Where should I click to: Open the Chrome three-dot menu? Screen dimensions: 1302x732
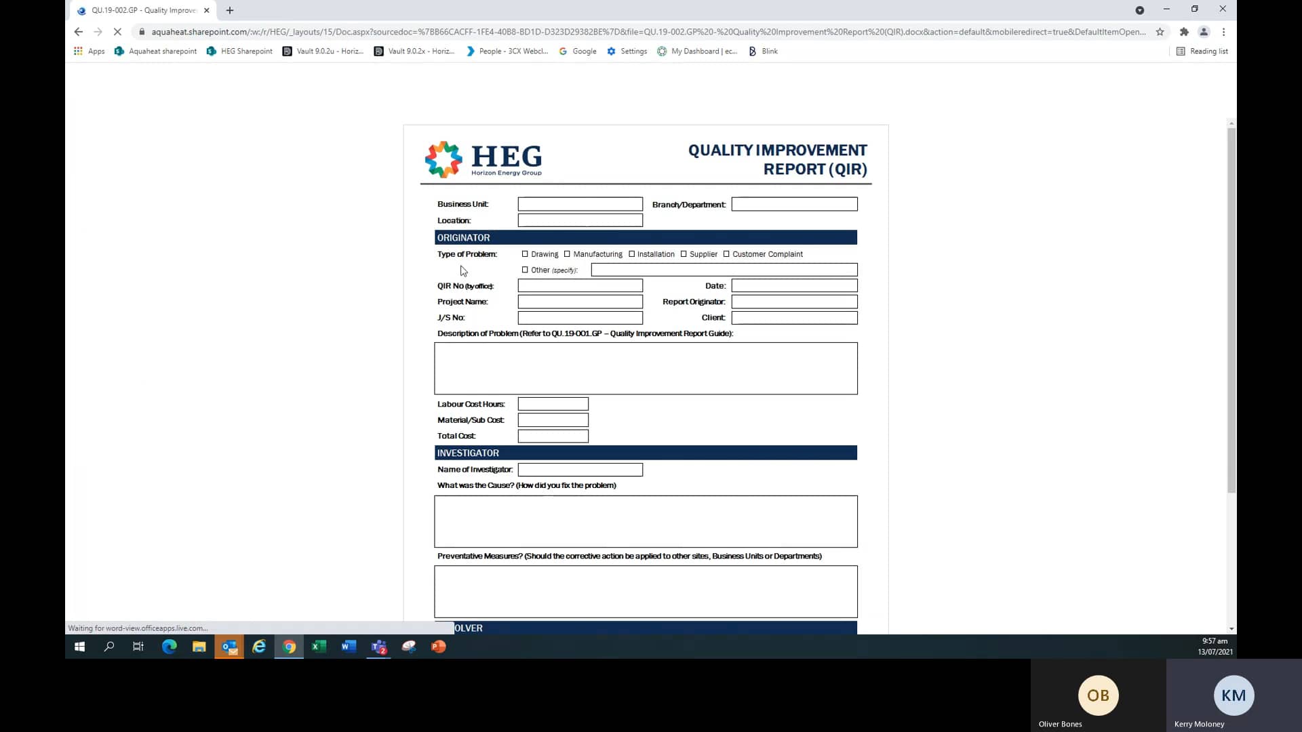pos(1224,32)
